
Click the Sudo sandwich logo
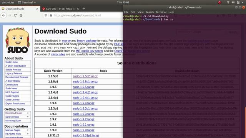(17, 41)
